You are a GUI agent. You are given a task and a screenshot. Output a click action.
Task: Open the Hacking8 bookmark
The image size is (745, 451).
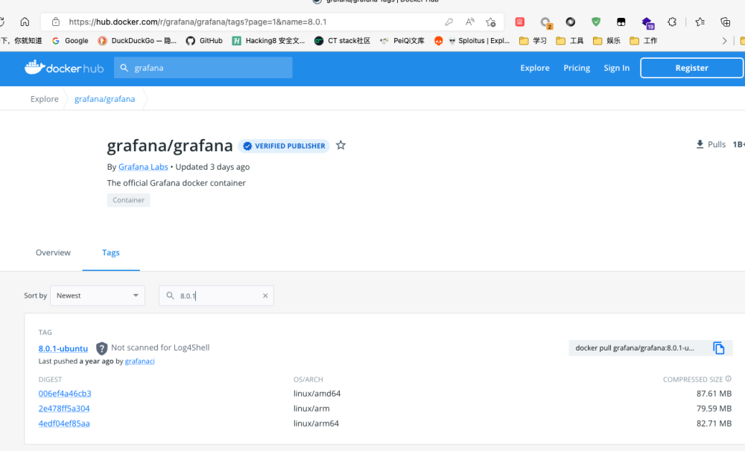(x=268, y=41)
